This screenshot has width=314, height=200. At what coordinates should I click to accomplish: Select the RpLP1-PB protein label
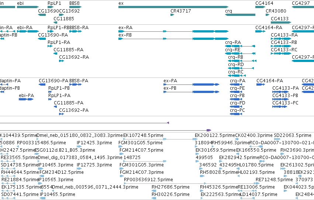click(59, 88)
